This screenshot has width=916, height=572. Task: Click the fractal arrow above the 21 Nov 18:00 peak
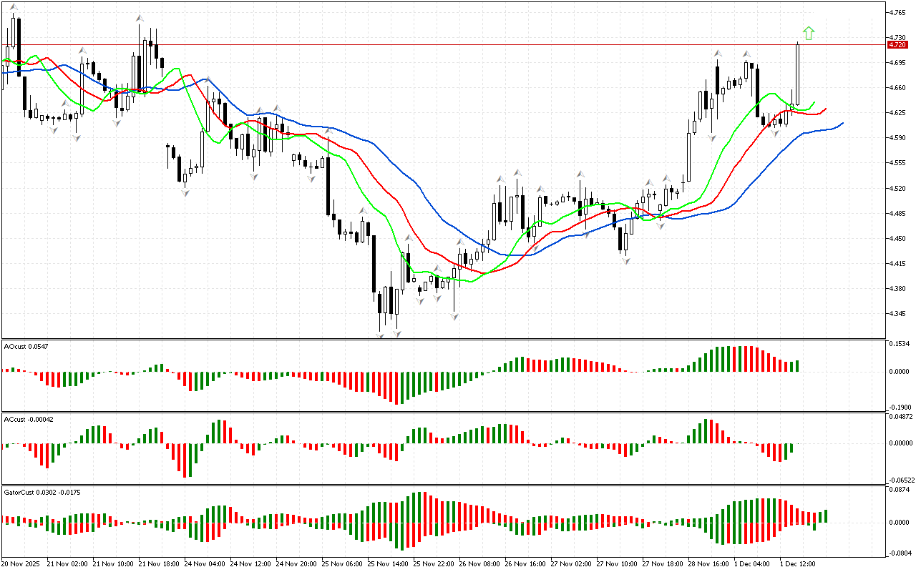(140, 16)
